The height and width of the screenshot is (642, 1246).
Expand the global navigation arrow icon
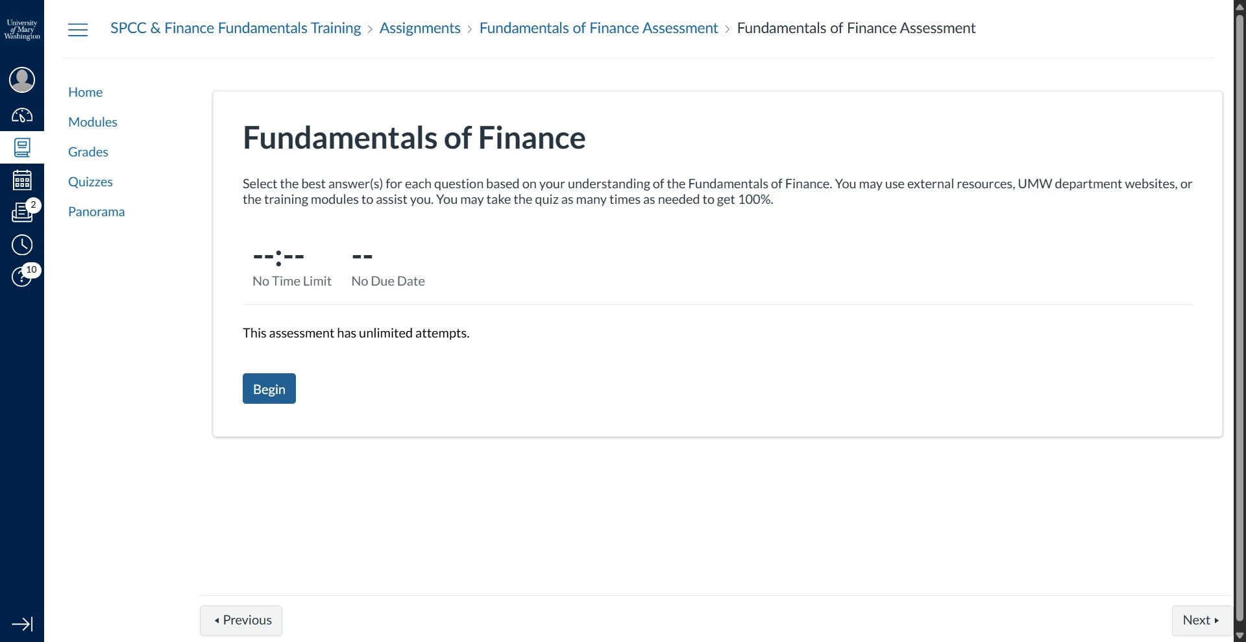coord(22,624)
